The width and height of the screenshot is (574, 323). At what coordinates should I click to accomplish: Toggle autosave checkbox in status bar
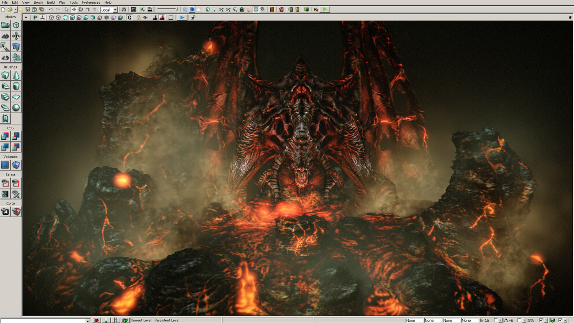click(560, 320)
